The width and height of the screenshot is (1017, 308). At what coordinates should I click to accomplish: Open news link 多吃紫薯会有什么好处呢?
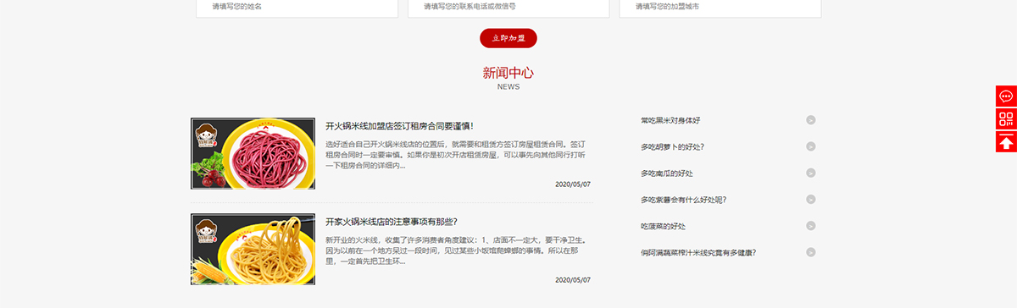click(684, 200)
